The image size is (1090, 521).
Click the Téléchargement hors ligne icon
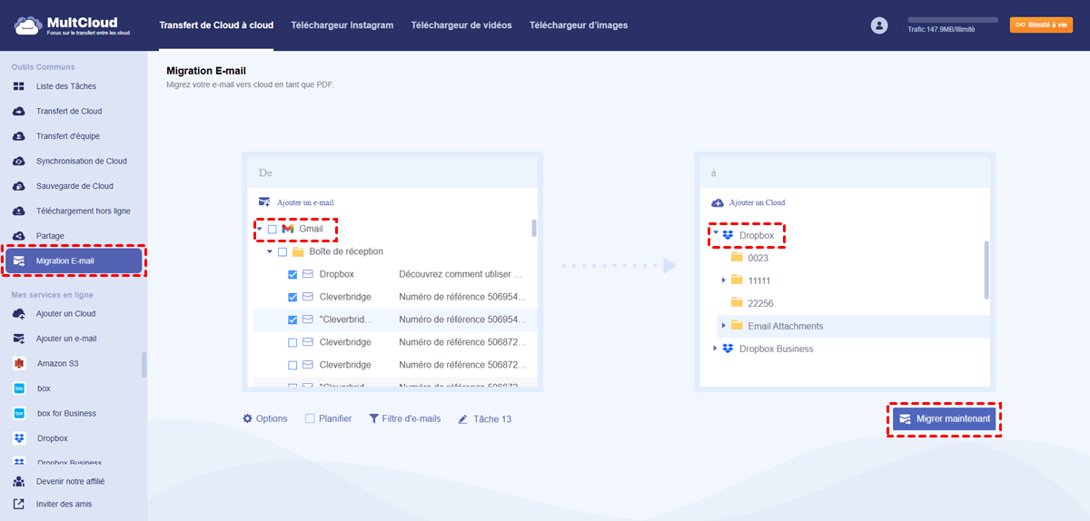pos(19,211)
